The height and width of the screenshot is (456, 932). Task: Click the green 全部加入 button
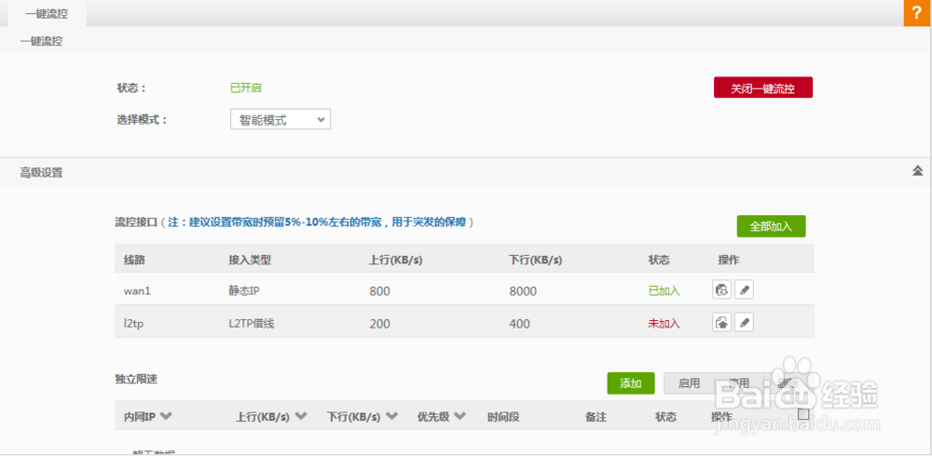[x=771, y=226]
